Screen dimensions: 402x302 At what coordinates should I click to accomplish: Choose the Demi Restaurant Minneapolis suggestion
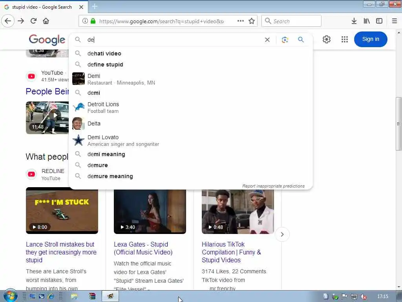(x=191, y=79)
